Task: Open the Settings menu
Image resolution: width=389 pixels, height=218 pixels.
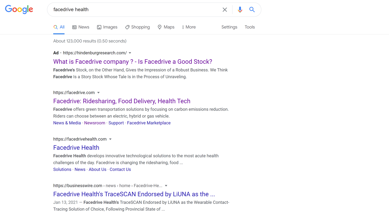Action: click(x=229, y=27)
